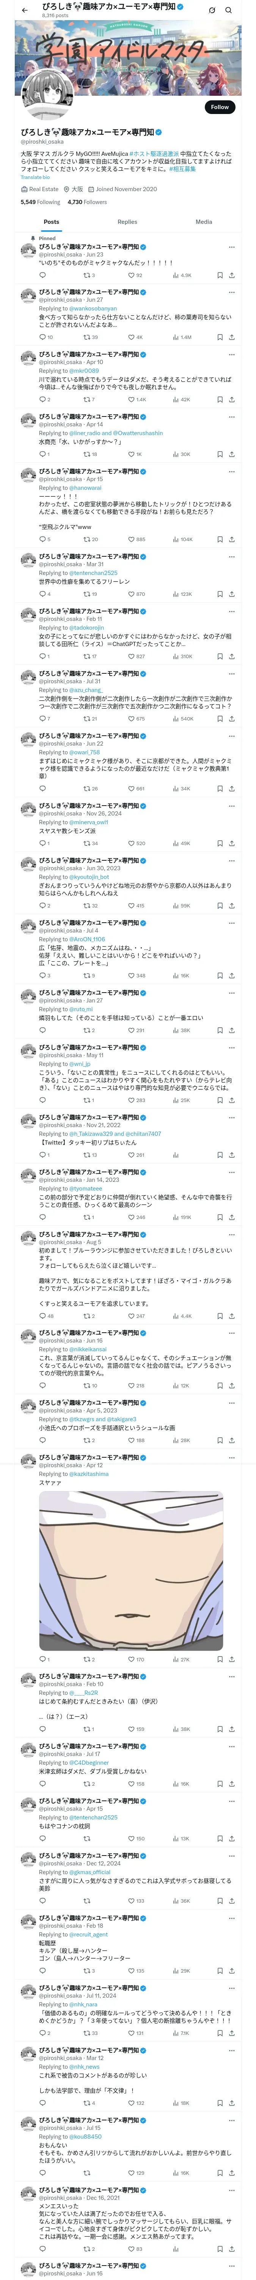Viewport: 256px width, 2280px height.
Task: Expand more options on the @kyoutojin_bot reply
Action: pyautogui.click(x=231, y=860)
